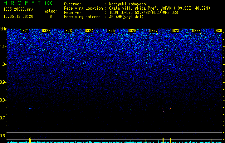Click the 0922 time marker
225x143 pixels.
point(46,31)
